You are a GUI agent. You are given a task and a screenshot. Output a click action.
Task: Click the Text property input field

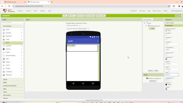[172, 75]
